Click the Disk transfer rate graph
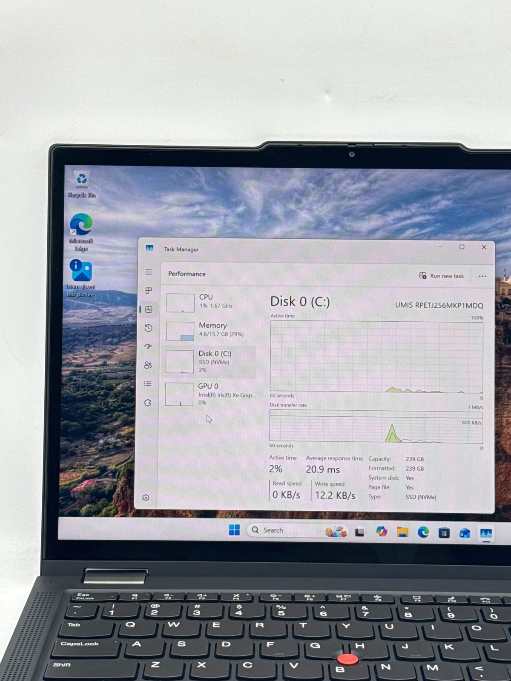The height and width of the screenshot is (681, 511). pyautogui.click(x=376, y=426)
